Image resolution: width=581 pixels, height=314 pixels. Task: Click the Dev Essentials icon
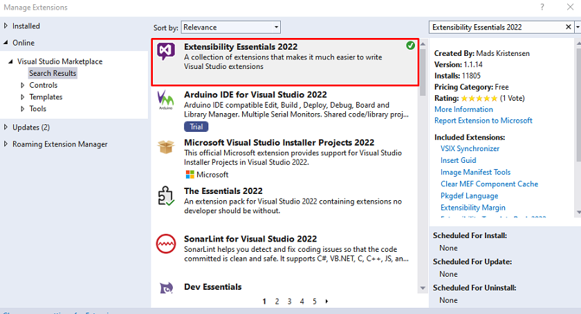[166, 288]
